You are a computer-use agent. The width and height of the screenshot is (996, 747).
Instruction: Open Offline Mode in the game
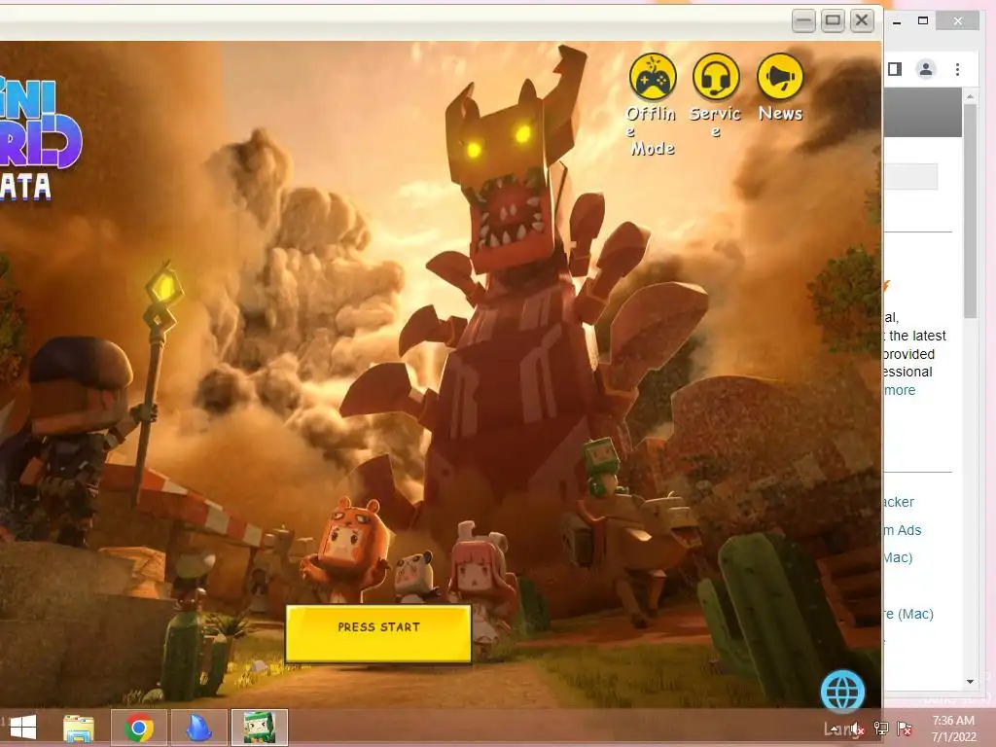[x=653, y=77]
